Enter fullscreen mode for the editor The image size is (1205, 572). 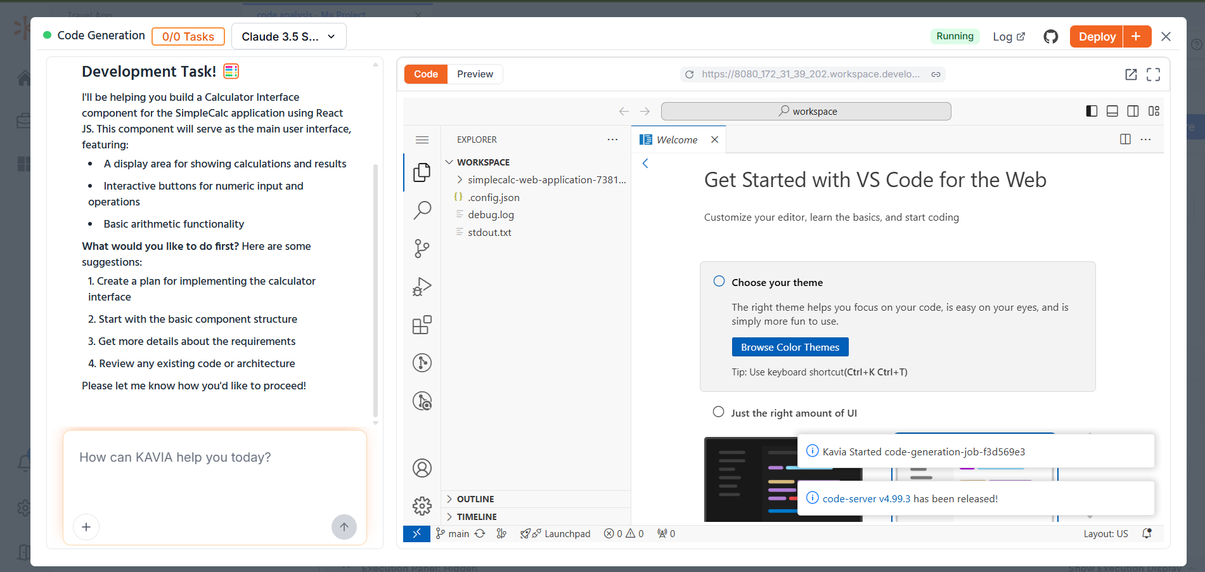(x=1154, y=74)
